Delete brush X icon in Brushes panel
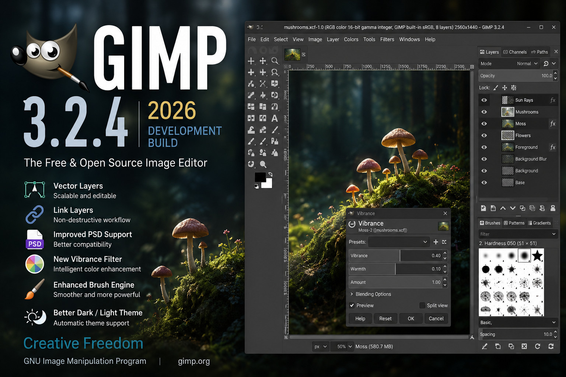 tap(524, 346)
